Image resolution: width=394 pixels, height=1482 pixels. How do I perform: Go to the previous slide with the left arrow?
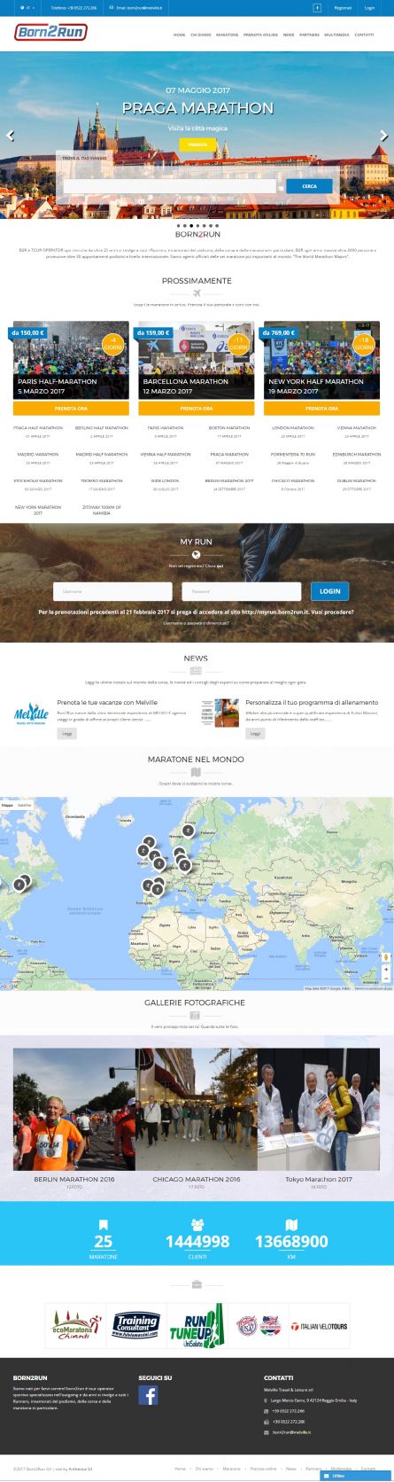coord(10,136)
